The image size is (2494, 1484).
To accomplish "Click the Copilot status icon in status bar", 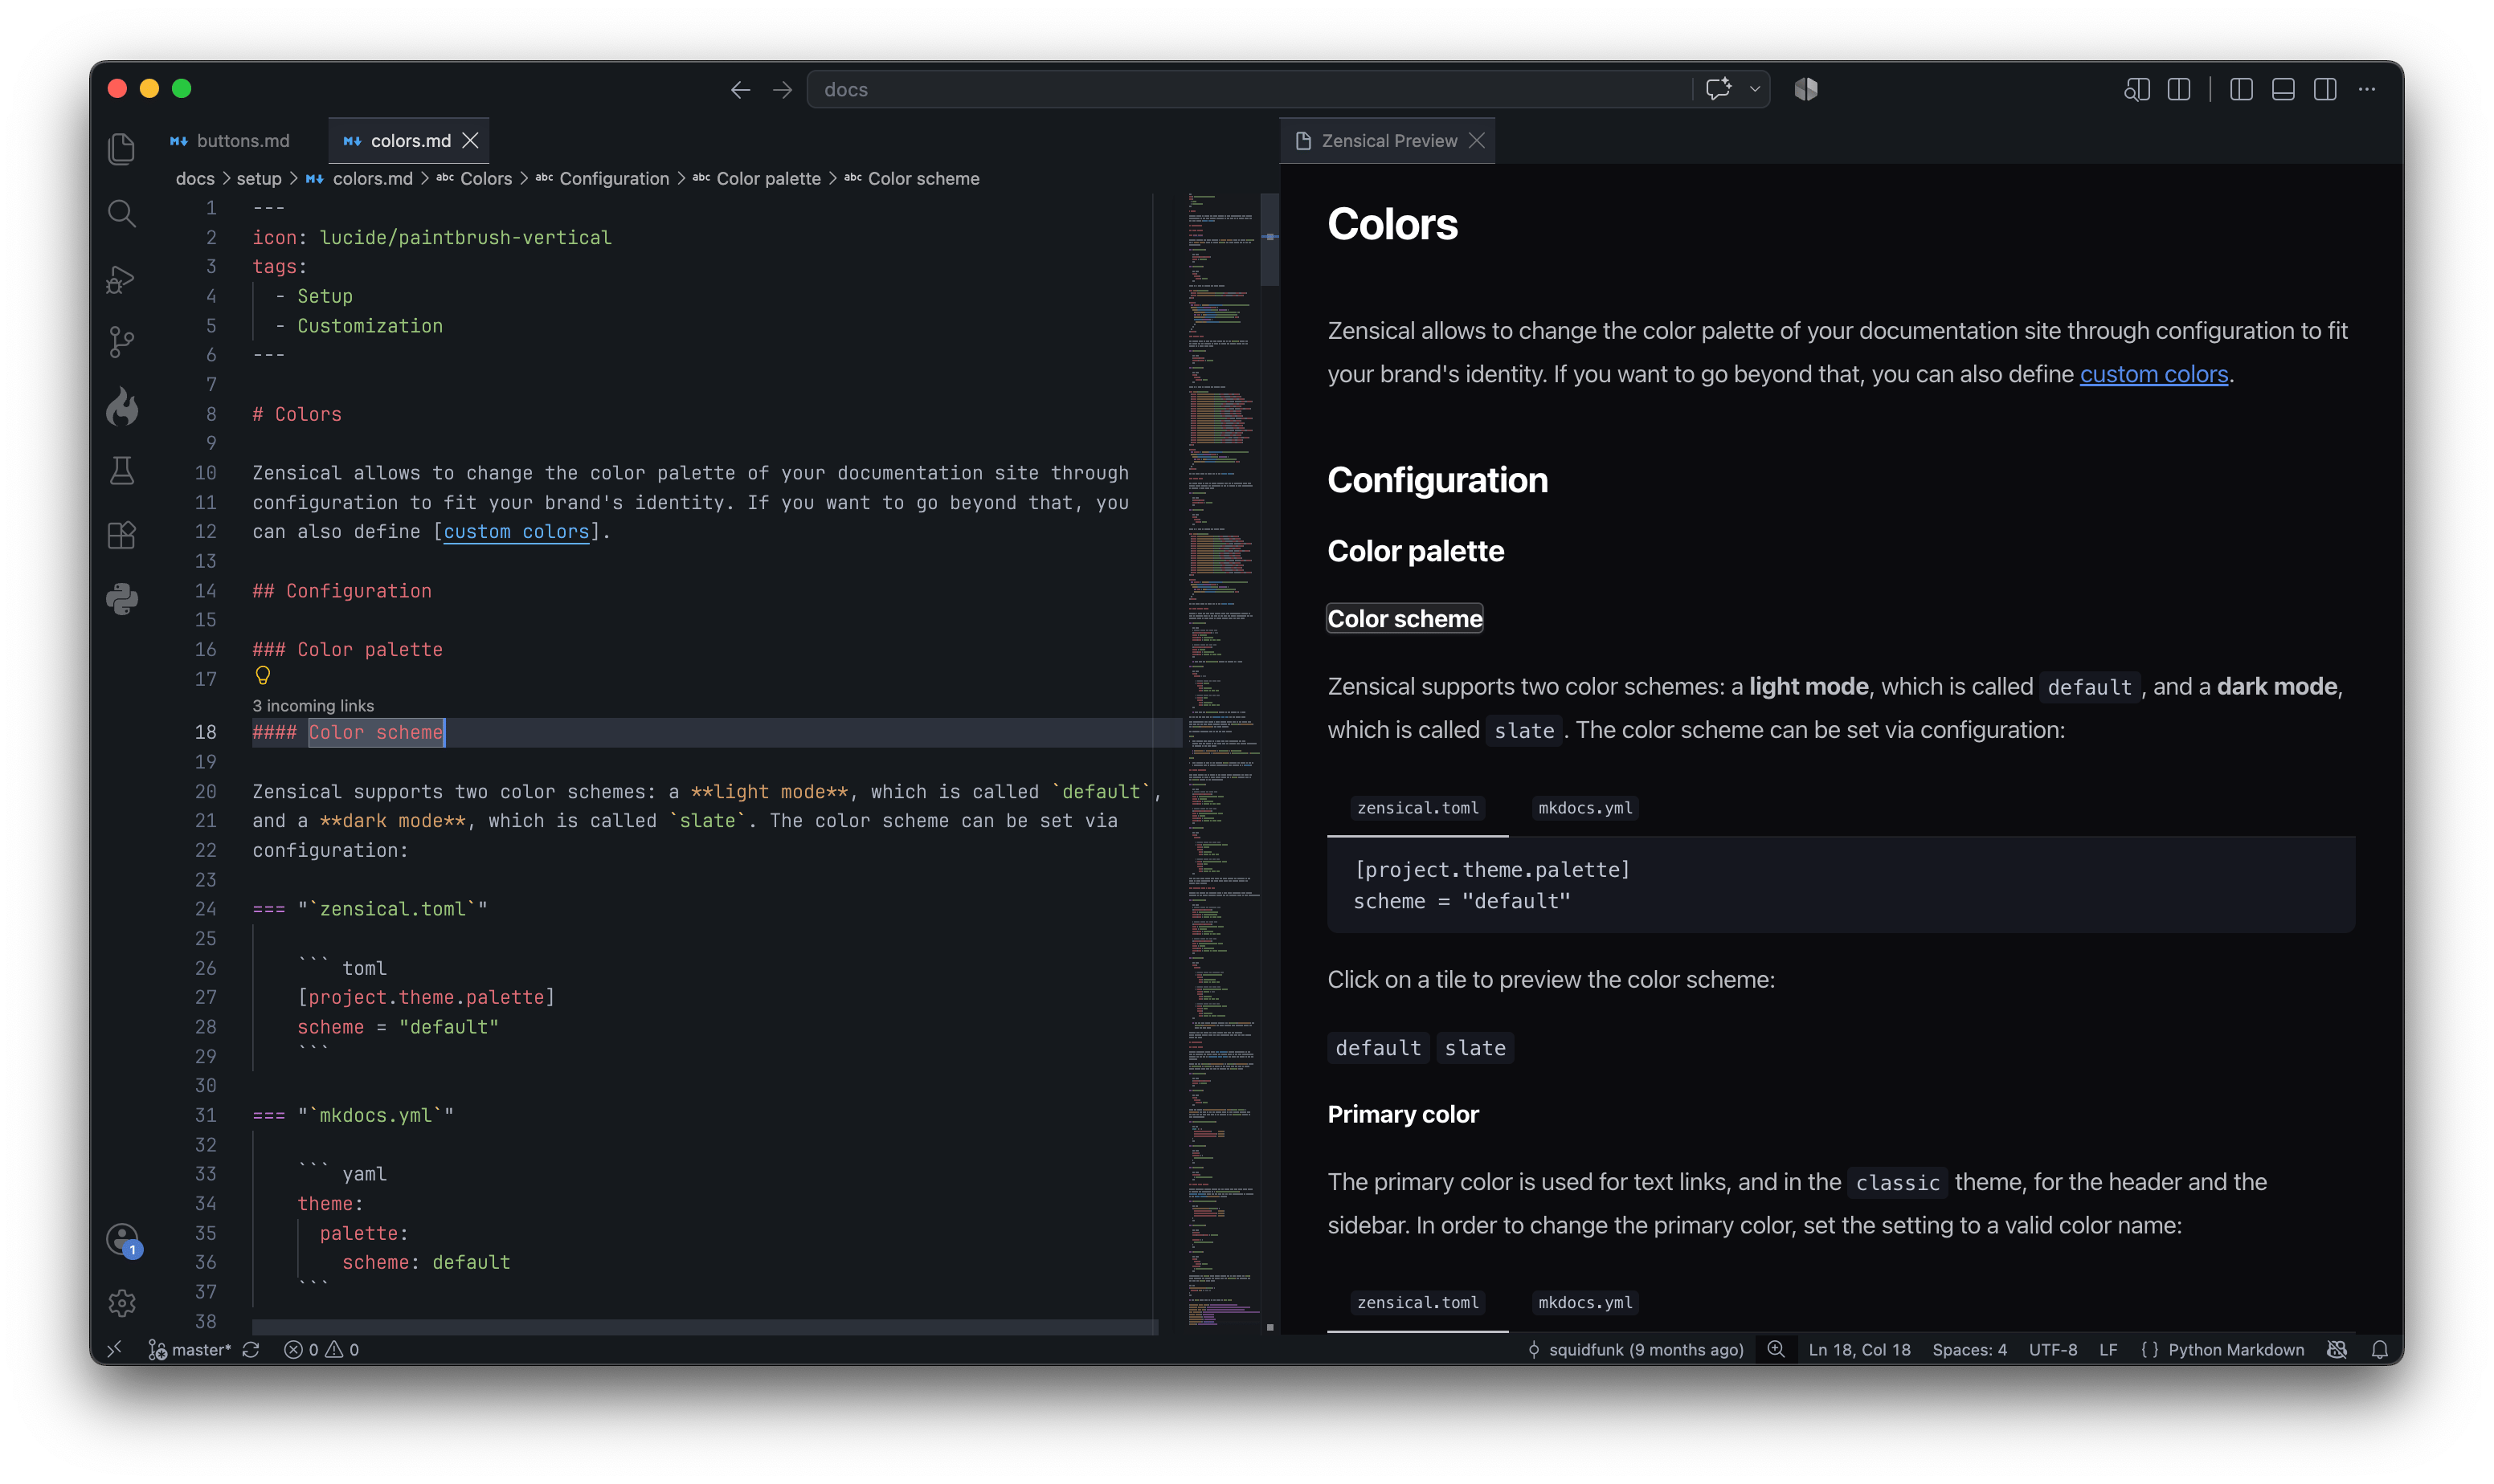I will pyautogui.click(x=2337, y=1350).
